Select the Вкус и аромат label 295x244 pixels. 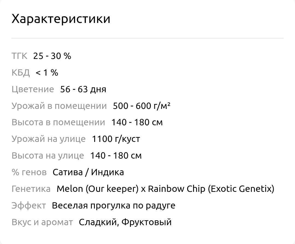pos(42,222)
